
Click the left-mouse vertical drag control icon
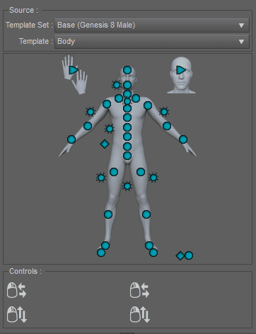[17, 314]
